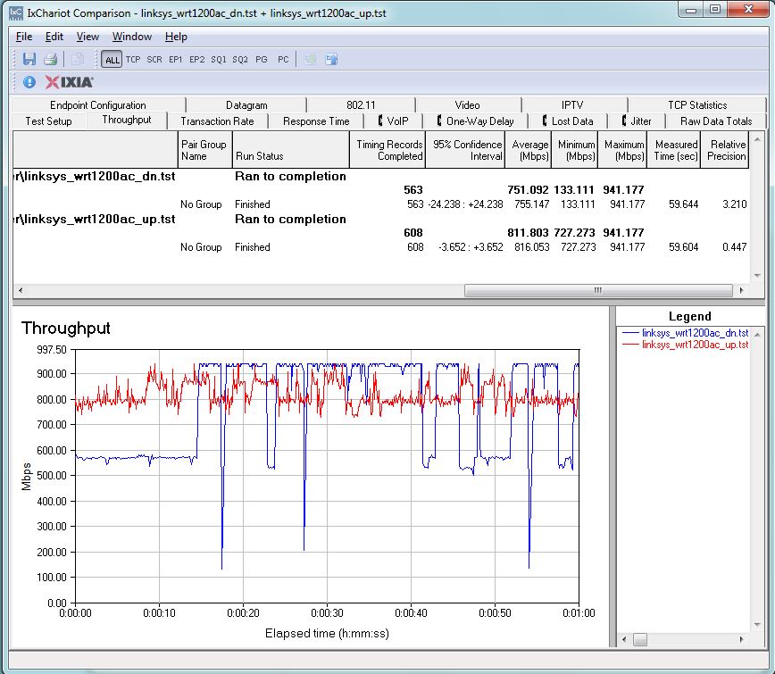Switch to Endpoint Configuration tab
The image size is (775, 674).
pos(98,105)
